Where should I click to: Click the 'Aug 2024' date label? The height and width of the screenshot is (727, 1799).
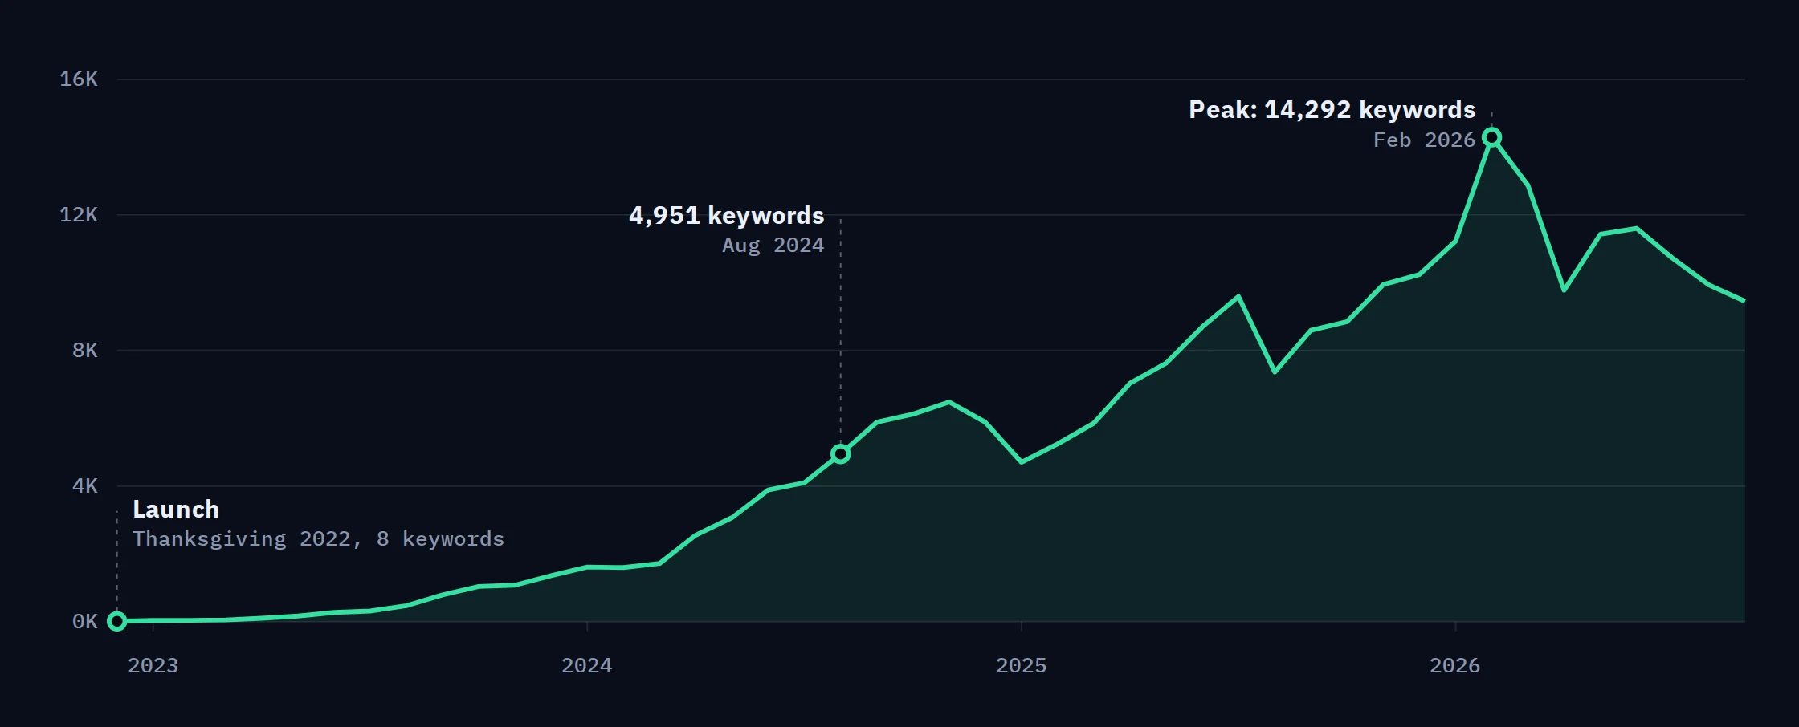[x=773, y=245]
